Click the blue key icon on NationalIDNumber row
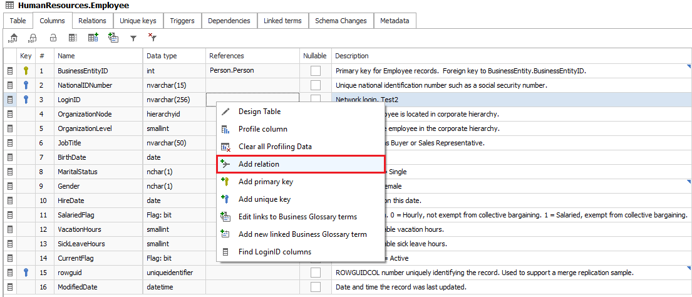 tap(26, 85)
